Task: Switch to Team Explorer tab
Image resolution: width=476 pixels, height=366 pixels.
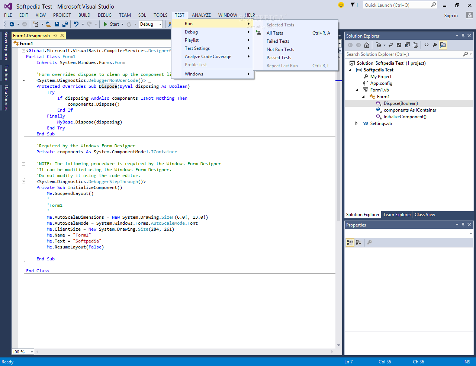Action: (x=397, y=215)
